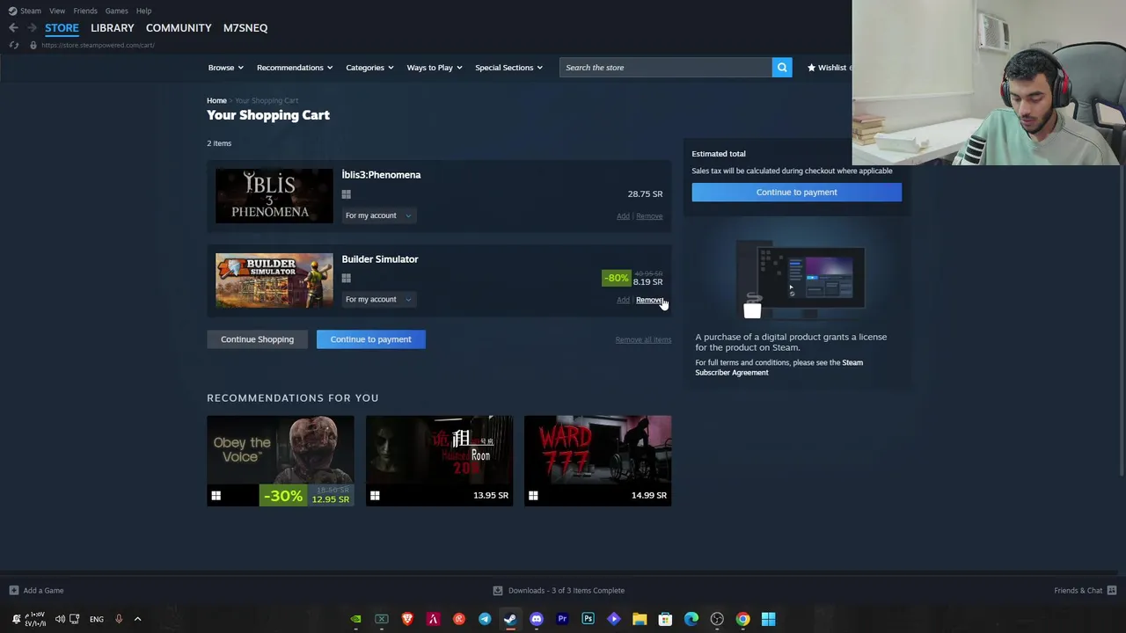Screen dimensions: 1126x633
Task: Expand the Browse dropdown
Action: tap(225, 68)
